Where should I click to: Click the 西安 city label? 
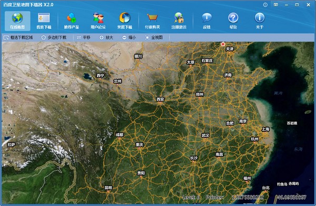(x=161, y=99)
